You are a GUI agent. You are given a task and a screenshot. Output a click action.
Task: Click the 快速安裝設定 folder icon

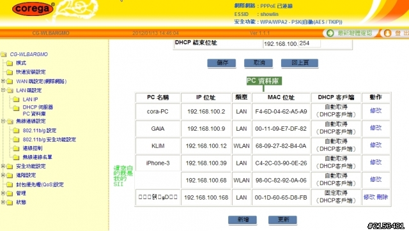[x=10, y=72]
